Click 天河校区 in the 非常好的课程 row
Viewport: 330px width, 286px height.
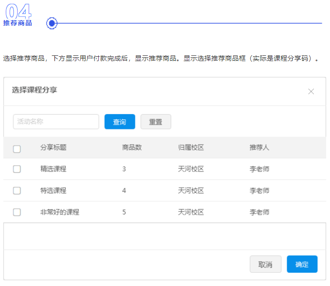pyautogui.click(x=191, y=212)
